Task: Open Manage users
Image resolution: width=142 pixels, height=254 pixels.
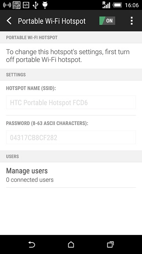Action: [x=71, y=175]
